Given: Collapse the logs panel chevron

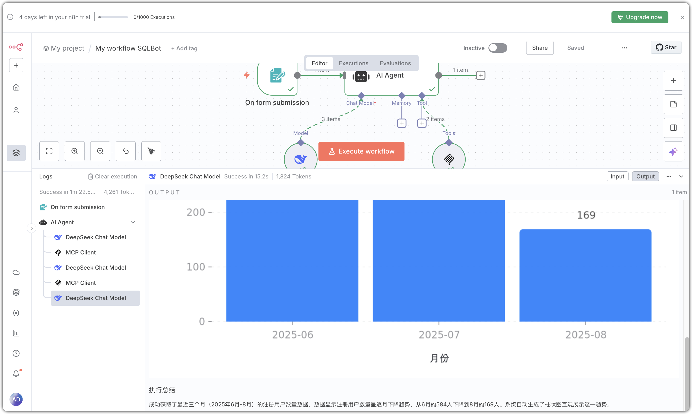Looking at the screenshot, I should coord(681,176).
